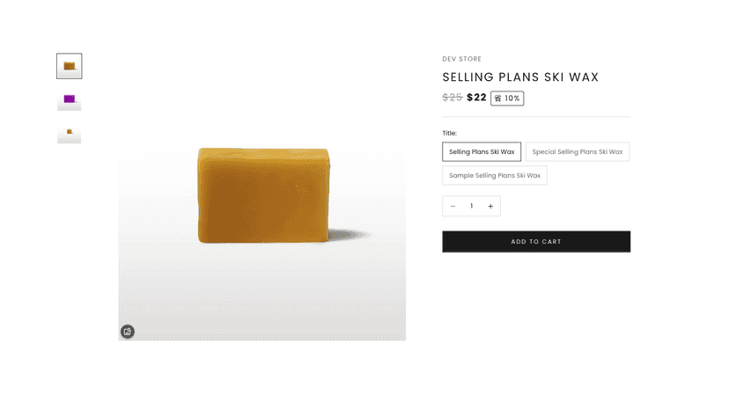Select the orange wax thumbnail
Image resolution: width=729 pixels, height=410 pixels.
(x=70, y=66)
